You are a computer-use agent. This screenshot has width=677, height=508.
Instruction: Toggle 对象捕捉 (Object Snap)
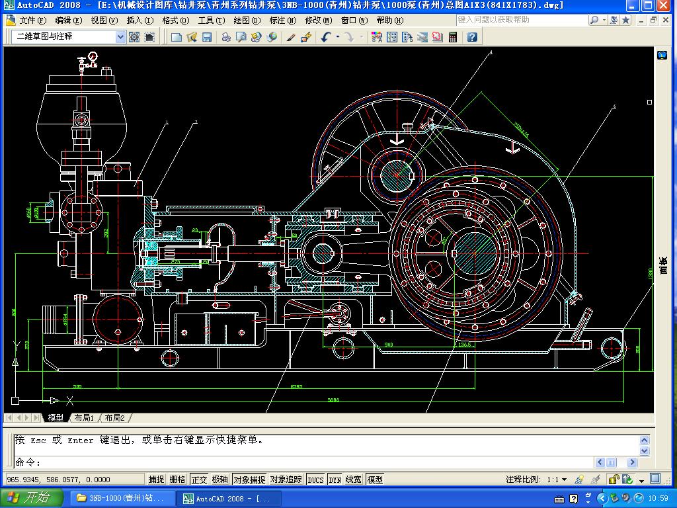pyautogui.click(x=249, y=480)
